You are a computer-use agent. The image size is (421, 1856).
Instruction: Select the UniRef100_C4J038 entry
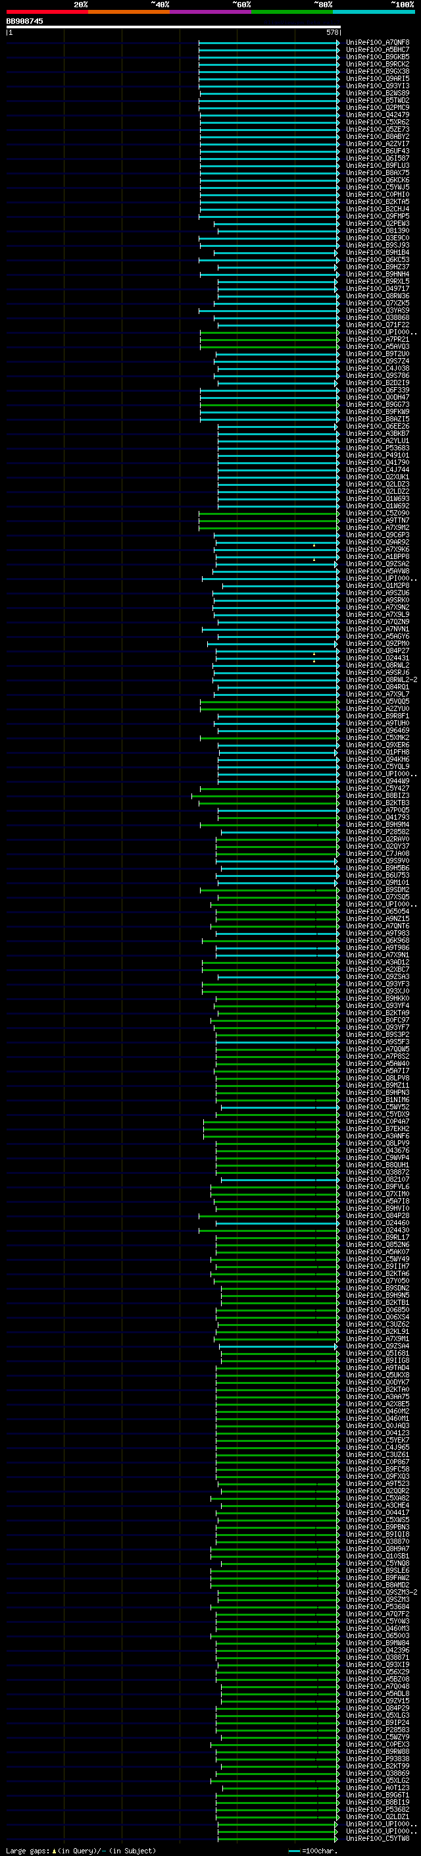click(x=378, y=368)
